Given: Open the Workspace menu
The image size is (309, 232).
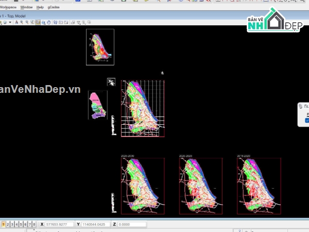Looking at the screenshot, I should tap(8, 8).
